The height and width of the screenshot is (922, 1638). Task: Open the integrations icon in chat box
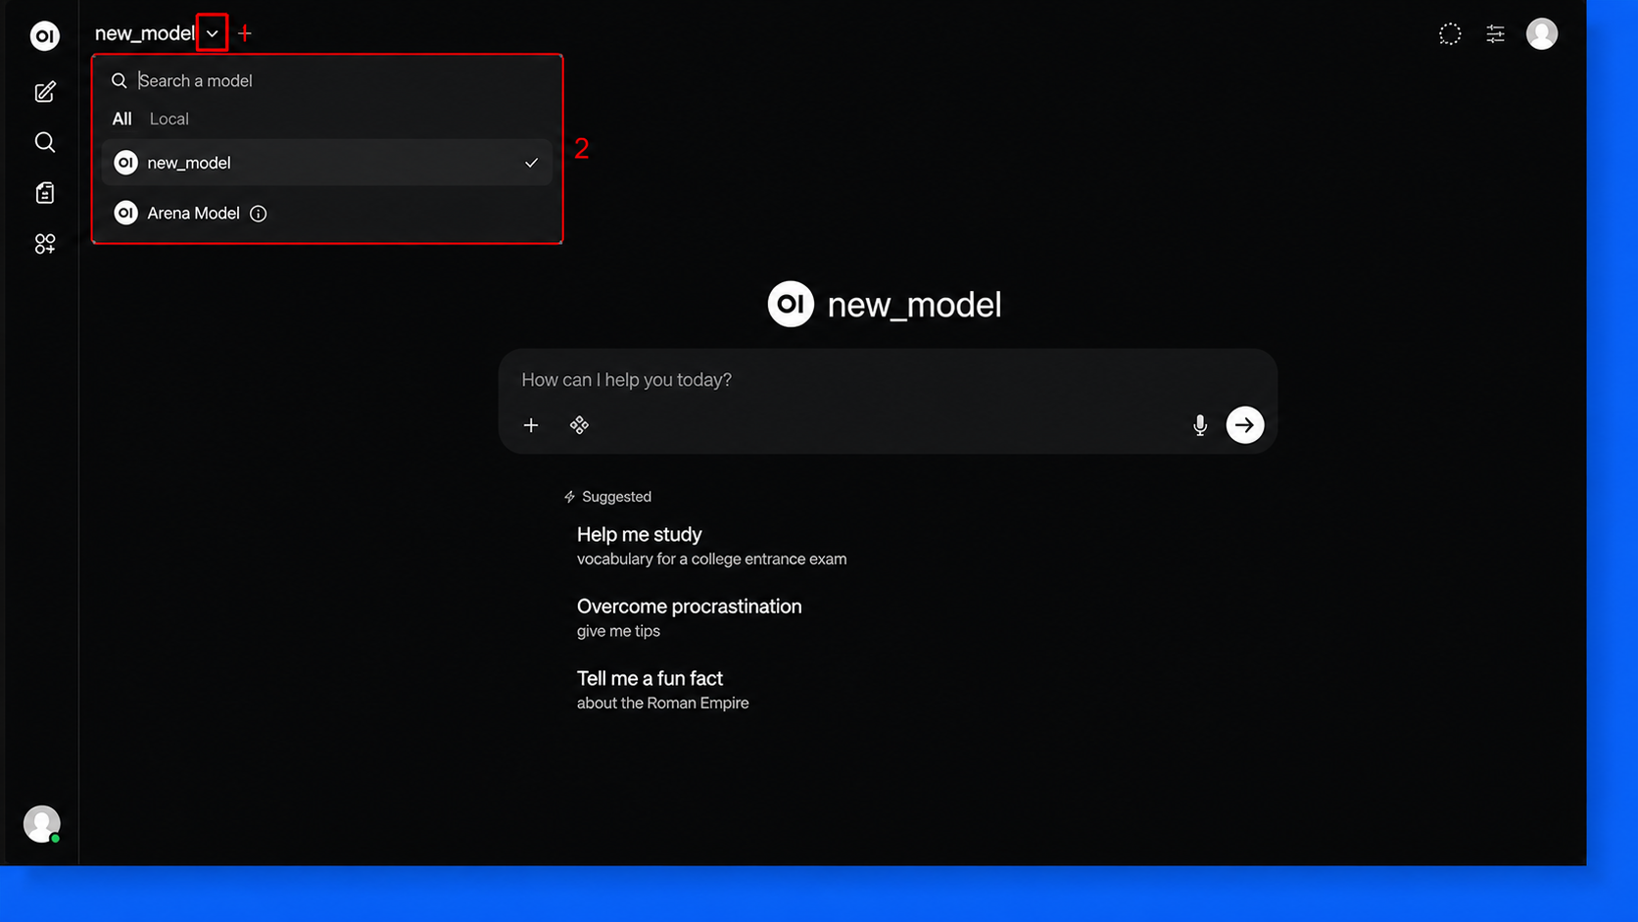click(579, 425)
